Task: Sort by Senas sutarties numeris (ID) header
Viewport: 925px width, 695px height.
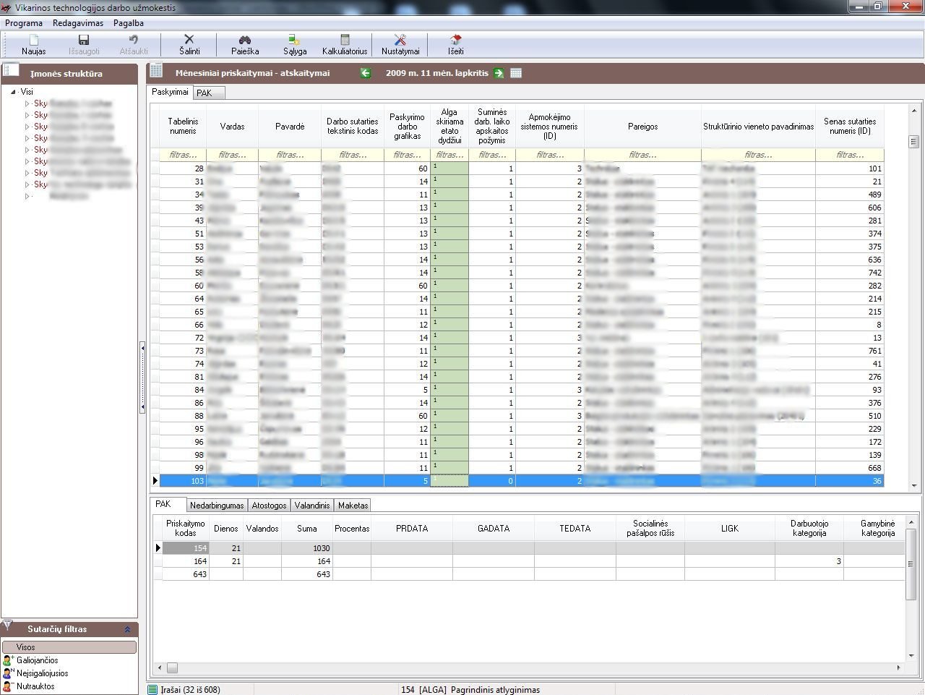Action: (850, 127)
